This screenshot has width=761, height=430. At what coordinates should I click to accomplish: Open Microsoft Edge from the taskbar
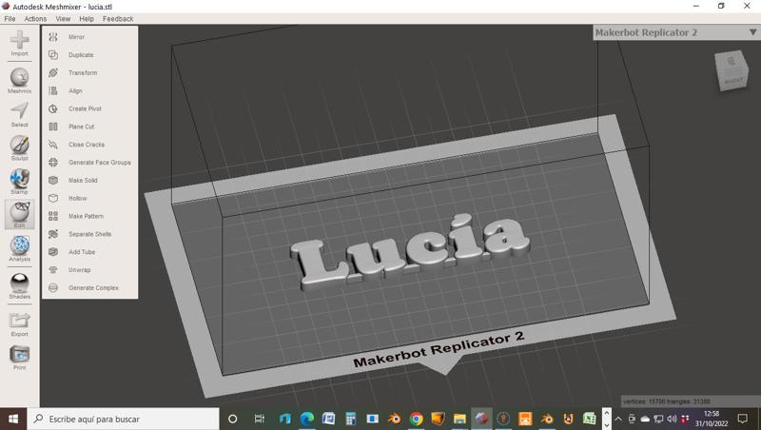pos(306,419)
